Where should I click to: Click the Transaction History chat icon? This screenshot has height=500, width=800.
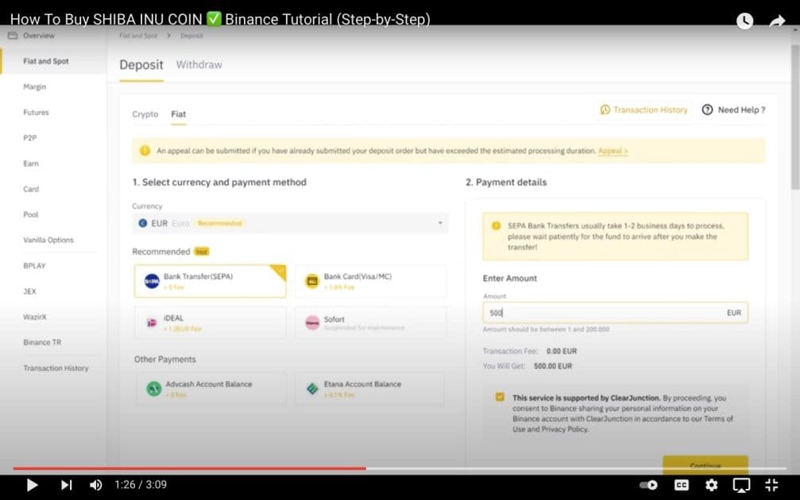[605, 110]
